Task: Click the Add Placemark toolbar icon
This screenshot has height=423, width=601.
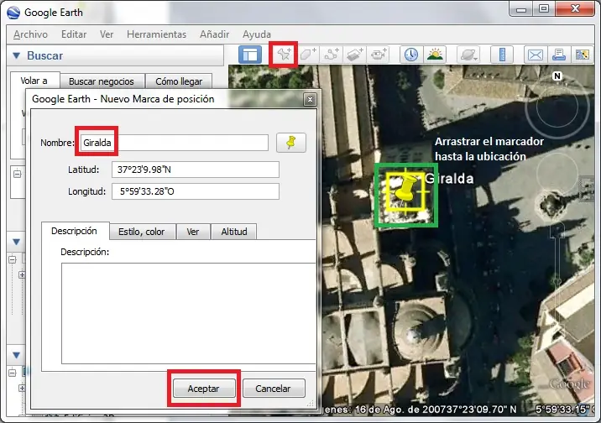Action: click(284, 55)
